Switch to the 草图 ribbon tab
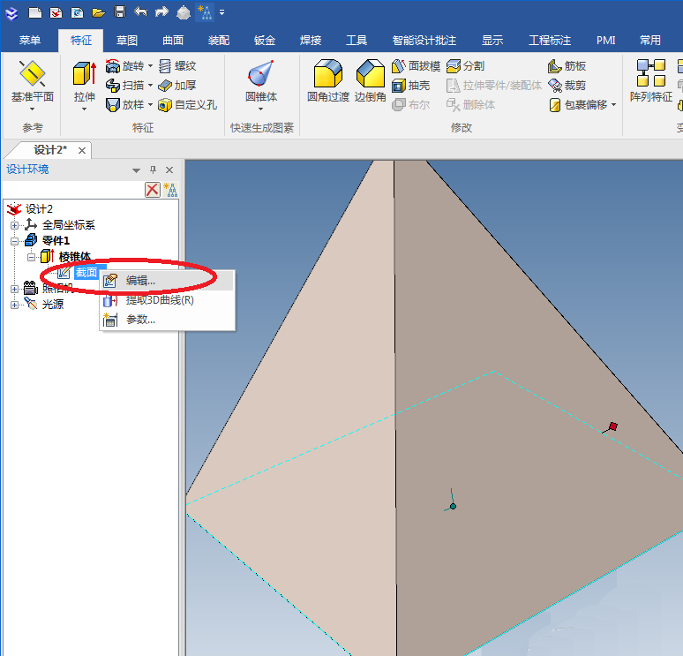 (127, 41)
